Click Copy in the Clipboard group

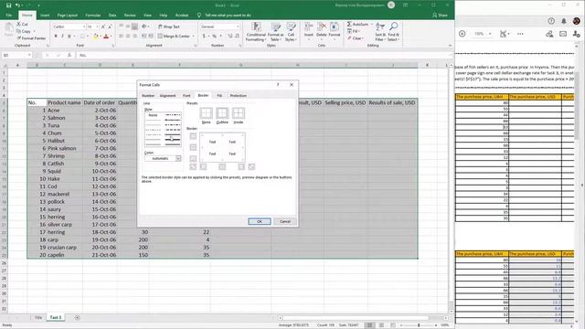(25, 31)
